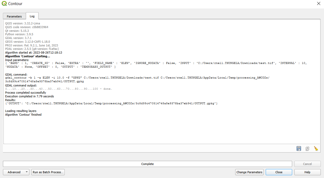Click Change Parameters
324x178 pixels.
tap(249, 172)
